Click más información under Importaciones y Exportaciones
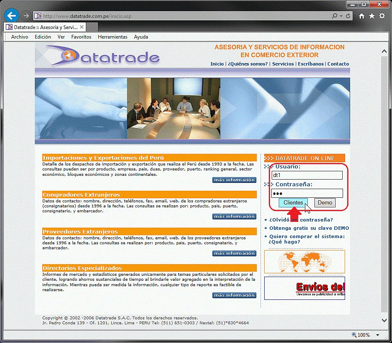 point(234,180)
